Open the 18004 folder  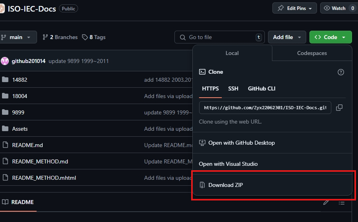[20, 96]
